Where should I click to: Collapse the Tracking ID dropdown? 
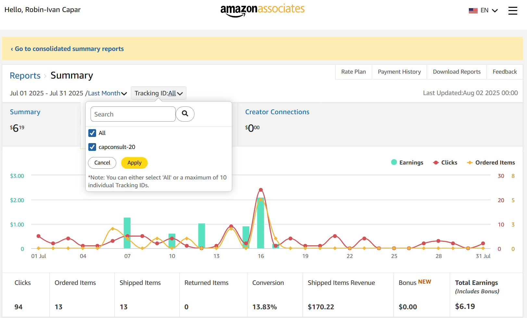(x=158, y=93)
